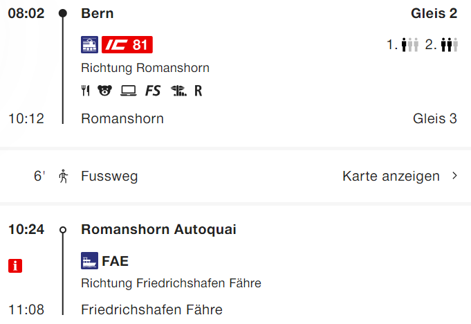471x324 pixels.
Task: Click the blue ferry ship icon
Action: click(89, 260)
